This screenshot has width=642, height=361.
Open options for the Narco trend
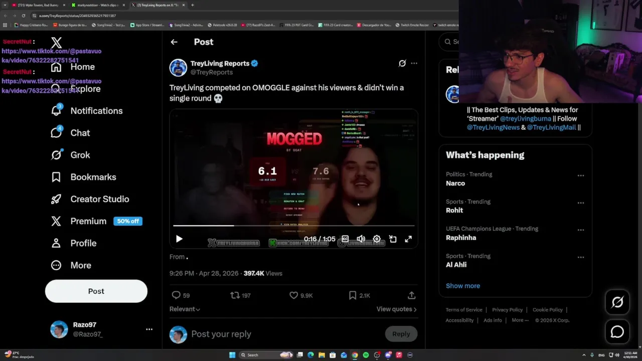(581, 175)
